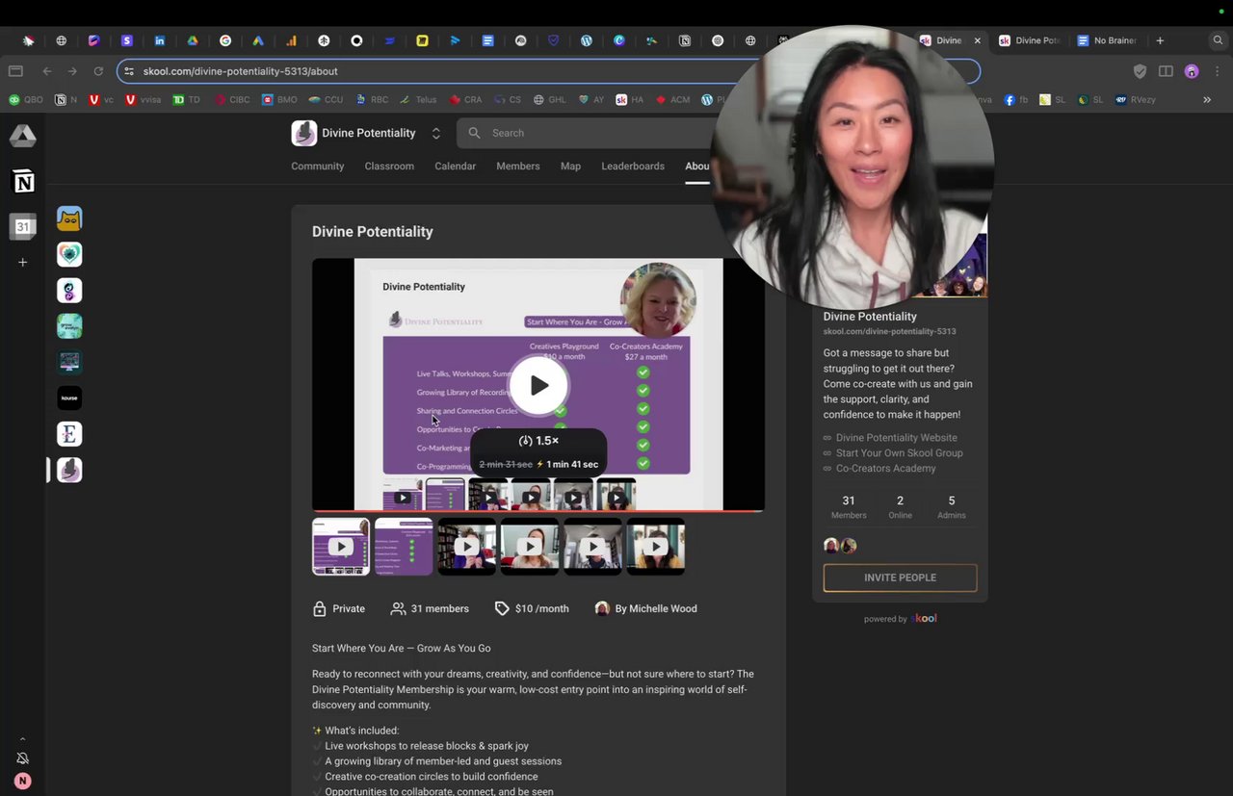Click the browser forward arrow
Screen dimensions: 1233x796
[x=72, y=71]
